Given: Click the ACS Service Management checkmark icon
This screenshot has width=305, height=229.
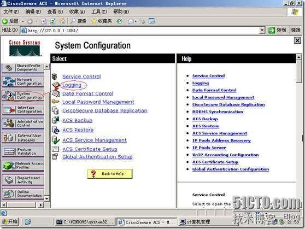Looking at the screenshot, I should coord(56,140).
